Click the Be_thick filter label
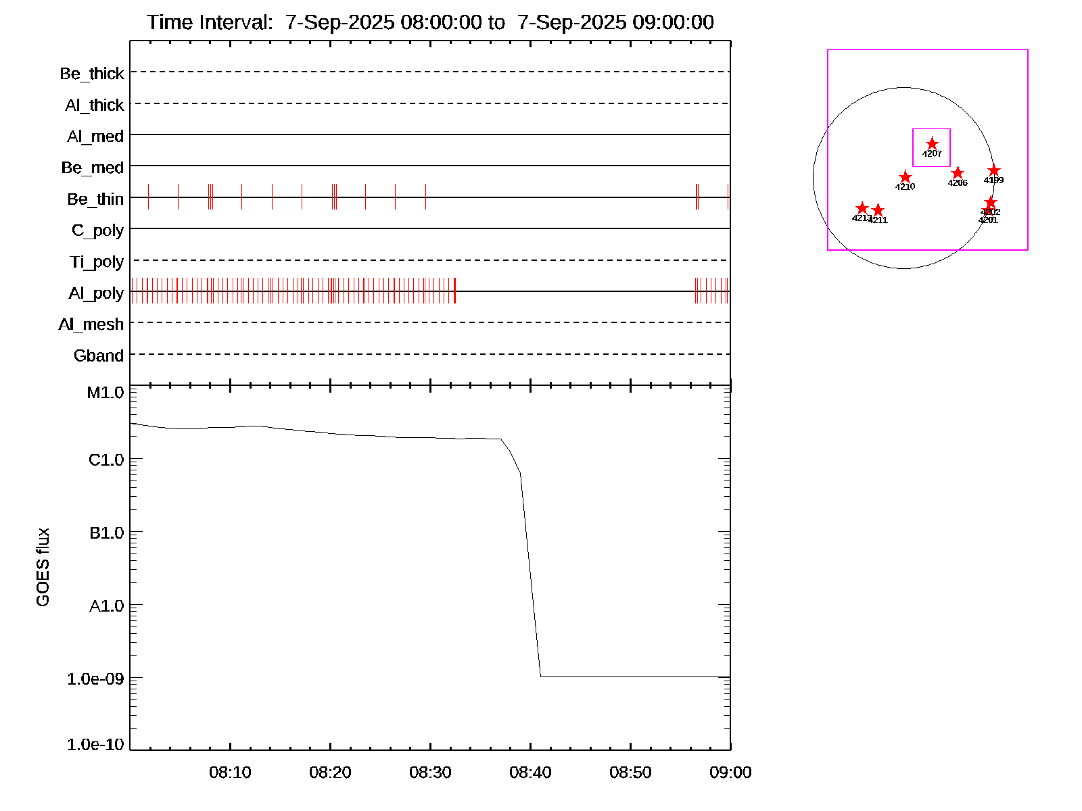The height and width of the screenshot is (811, 1082). (92, 74)
